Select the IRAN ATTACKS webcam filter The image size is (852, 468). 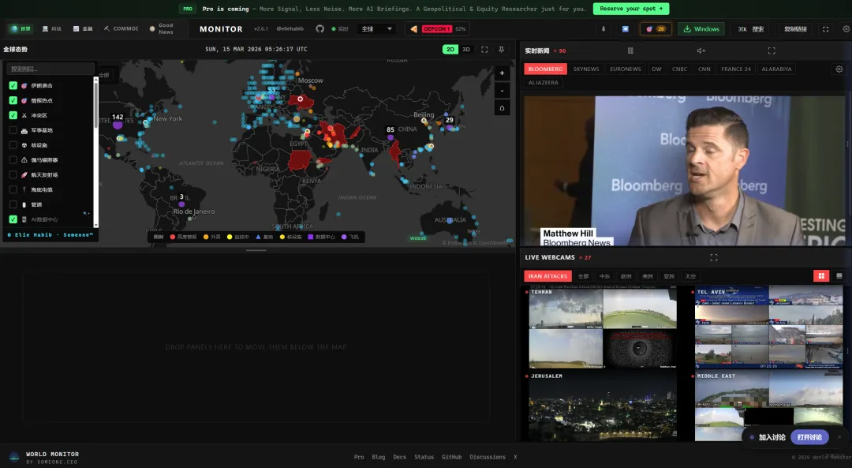547,276
